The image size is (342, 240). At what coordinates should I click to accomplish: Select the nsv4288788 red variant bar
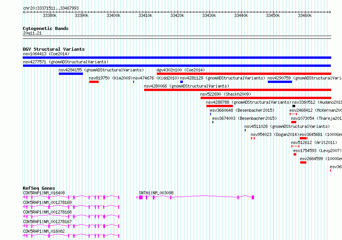[219, 106]
